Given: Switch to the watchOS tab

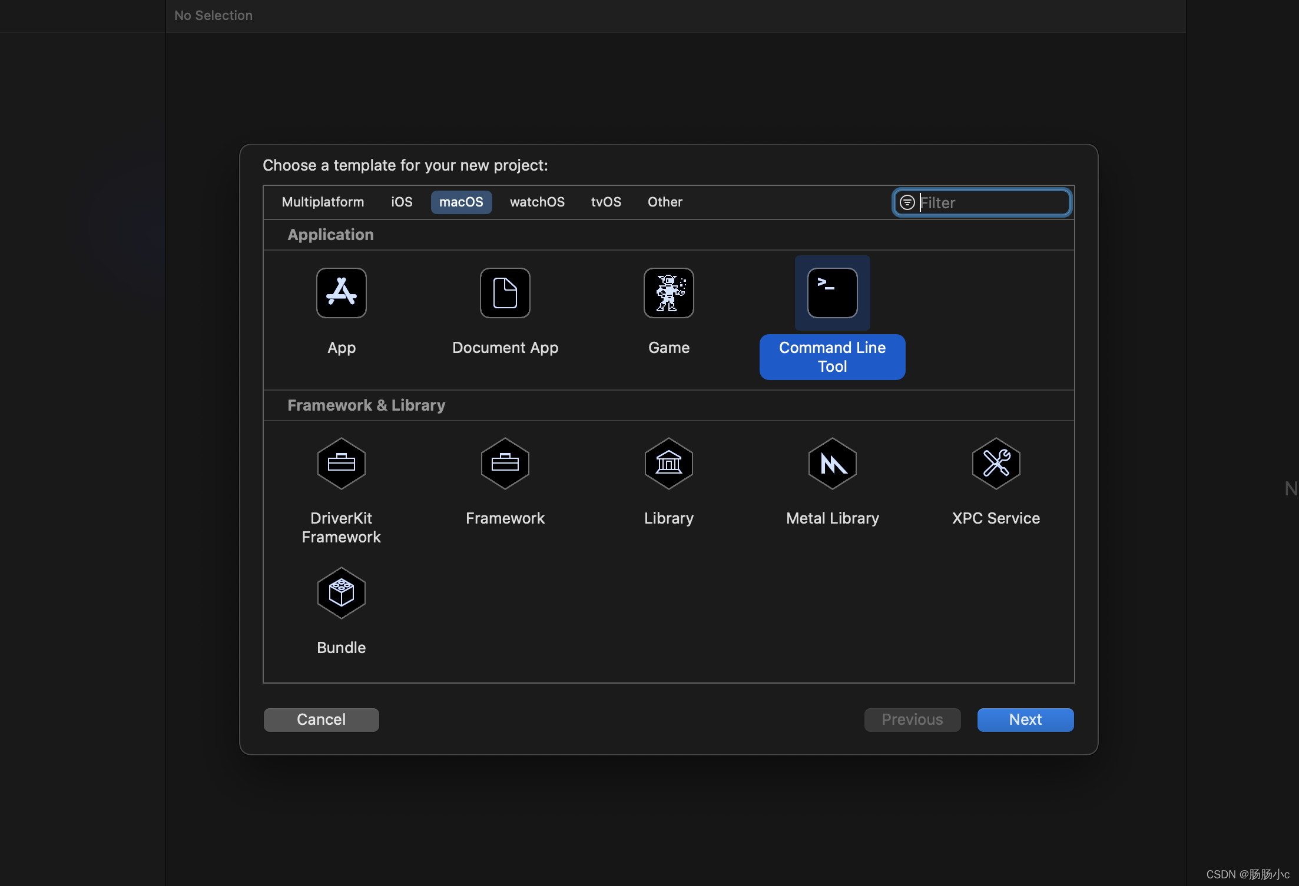Looking at the screenshot, I should coord(537,202).
